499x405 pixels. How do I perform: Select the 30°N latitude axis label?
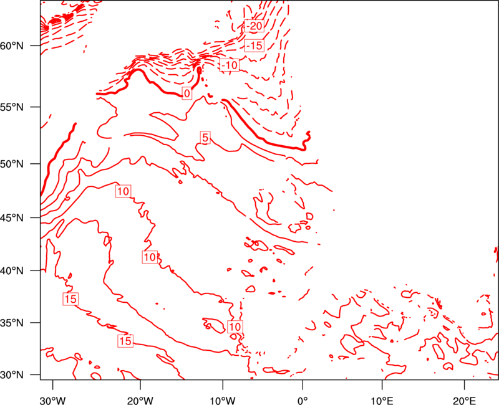(12, 375)
